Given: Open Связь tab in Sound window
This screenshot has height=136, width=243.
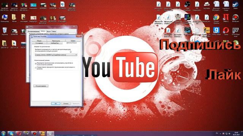Looking at the screenshot, I should click(54, 31).
